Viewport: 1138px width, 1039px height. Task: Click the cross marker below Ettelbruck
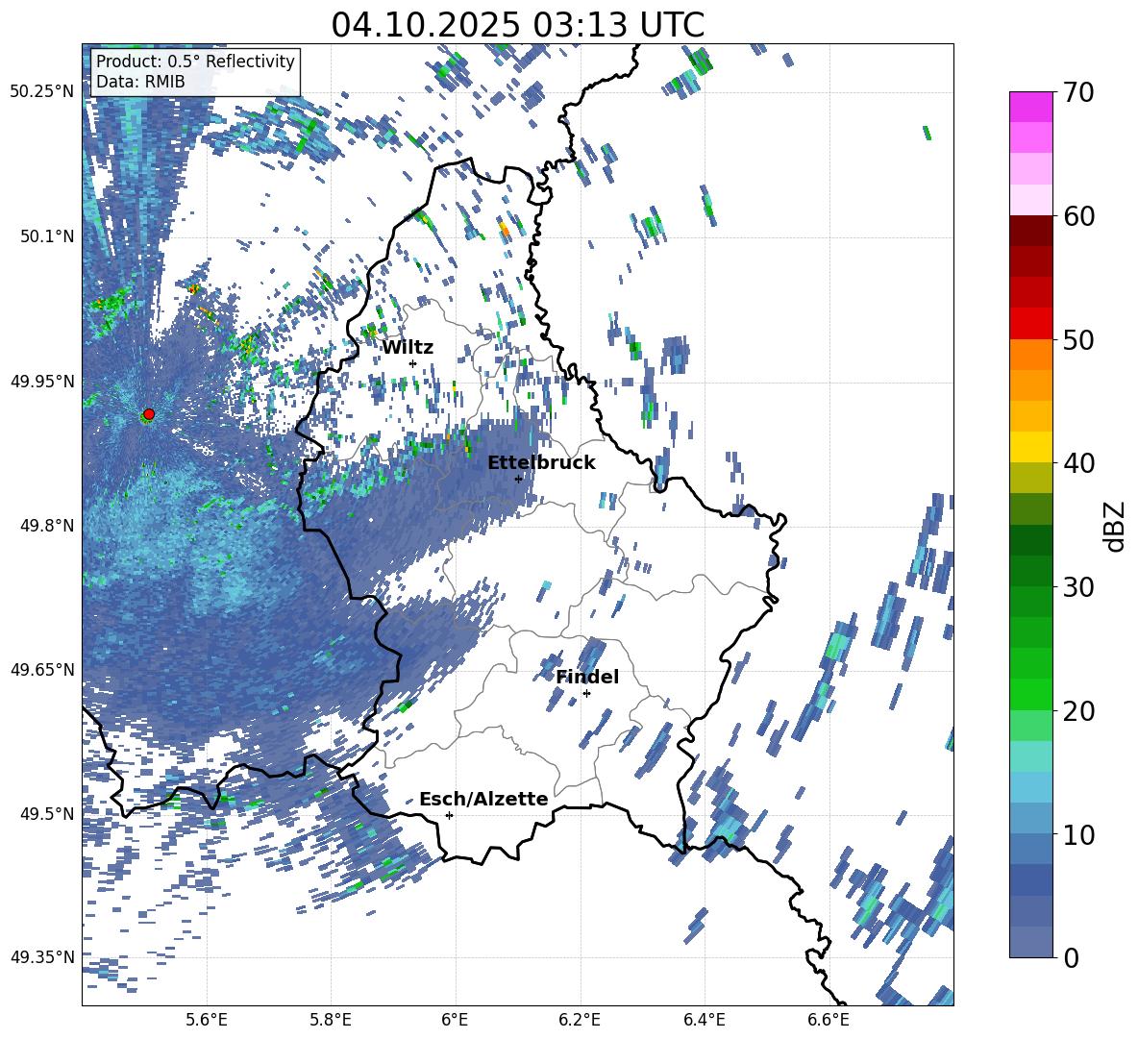pyautogui.click(x=518, y=479)
